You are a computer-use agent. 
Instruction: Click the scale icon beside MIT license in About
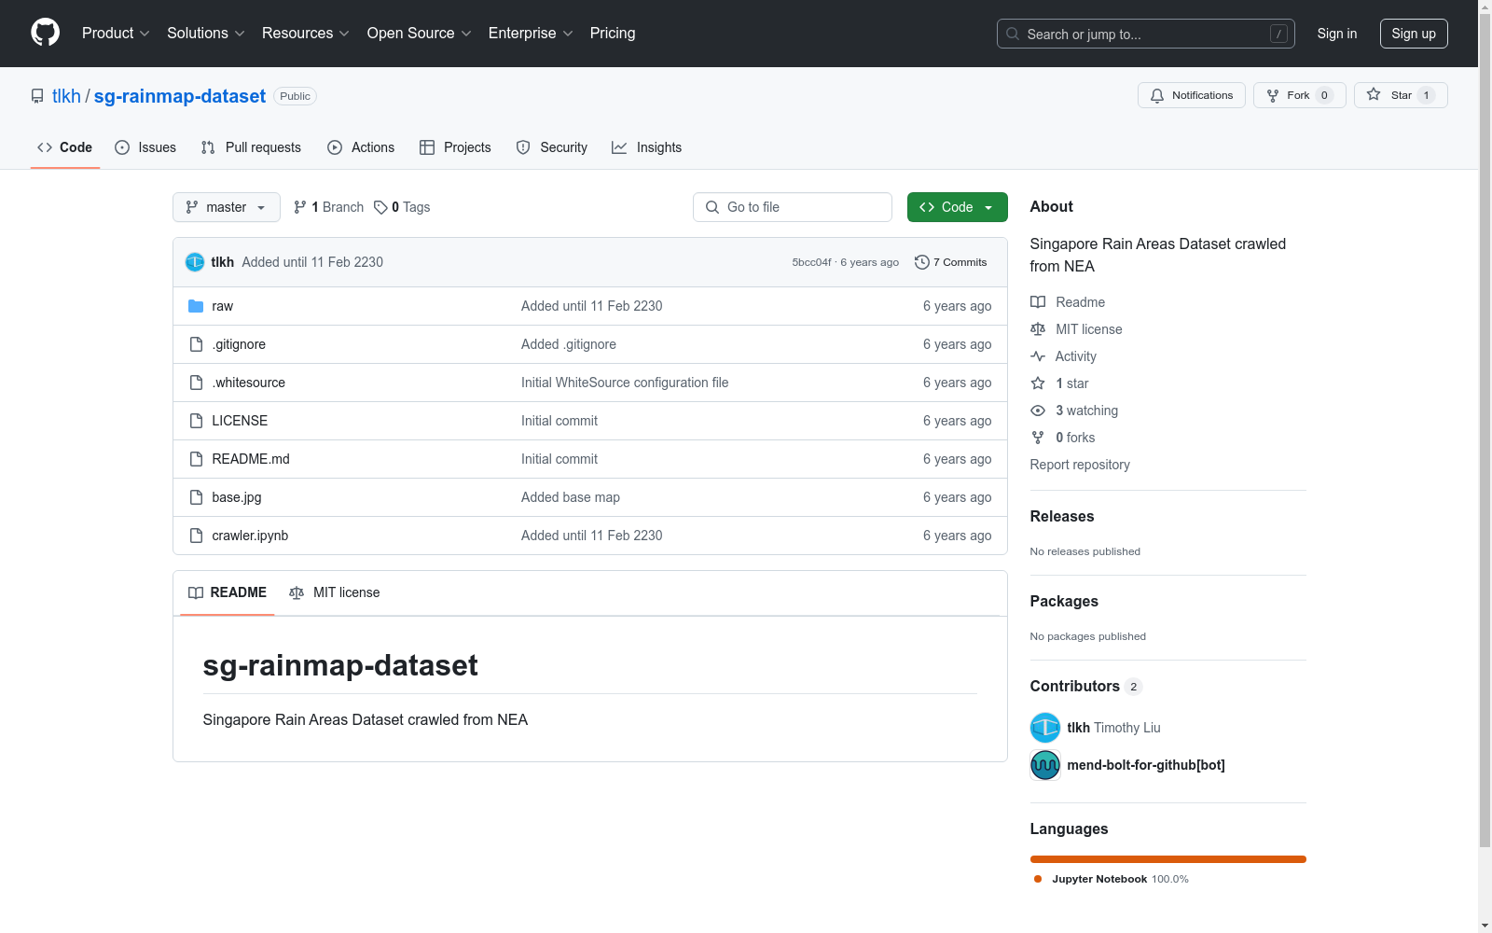click(1038, 329)
